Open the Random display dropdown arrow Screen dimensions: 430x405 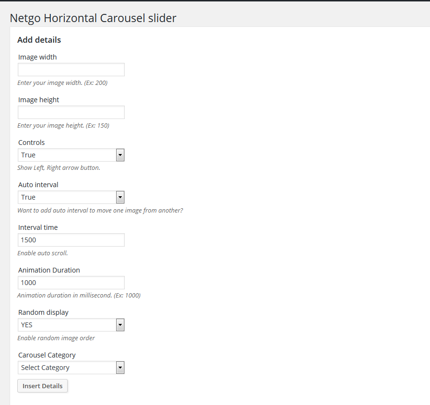[x=120, y=325]
